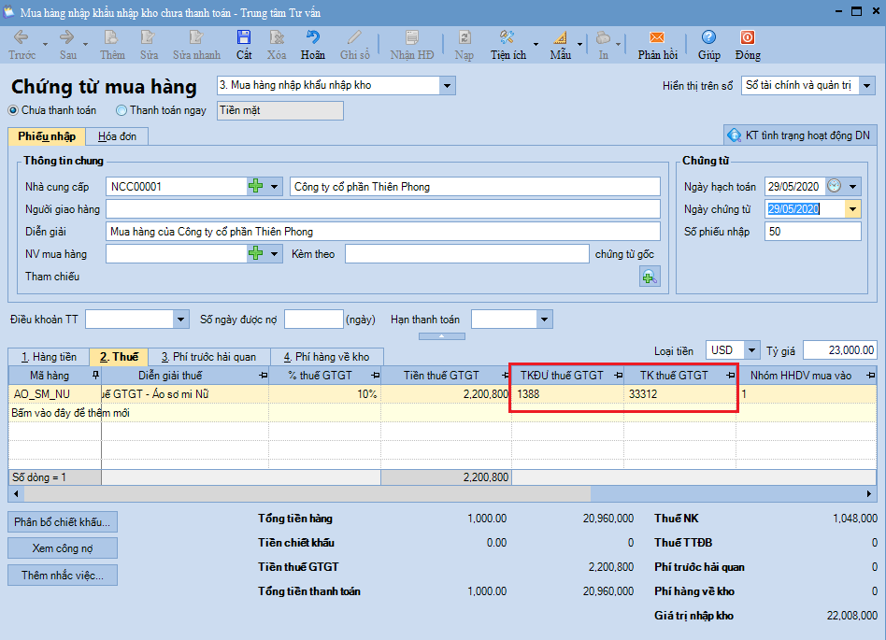Click the Mẫu template icon

pos(560,38)
